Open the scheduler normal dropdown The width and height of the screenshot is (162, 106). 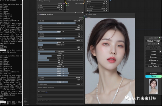tap(97, 8)
